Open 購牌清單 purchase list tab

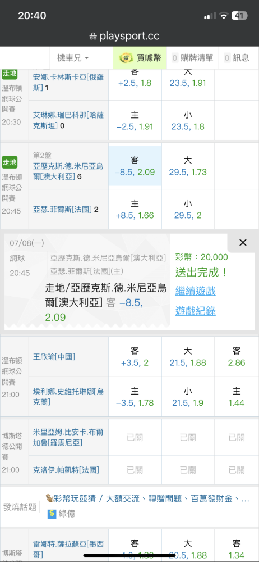point(193,58)
